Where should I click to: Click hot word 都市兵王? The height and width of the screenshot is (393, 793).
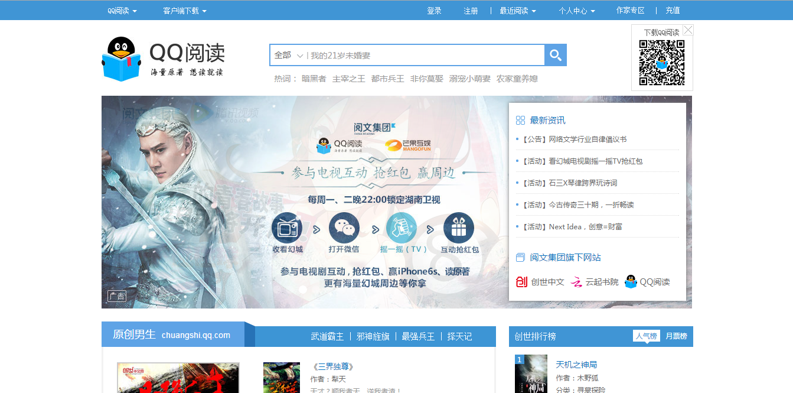[387, 79]
